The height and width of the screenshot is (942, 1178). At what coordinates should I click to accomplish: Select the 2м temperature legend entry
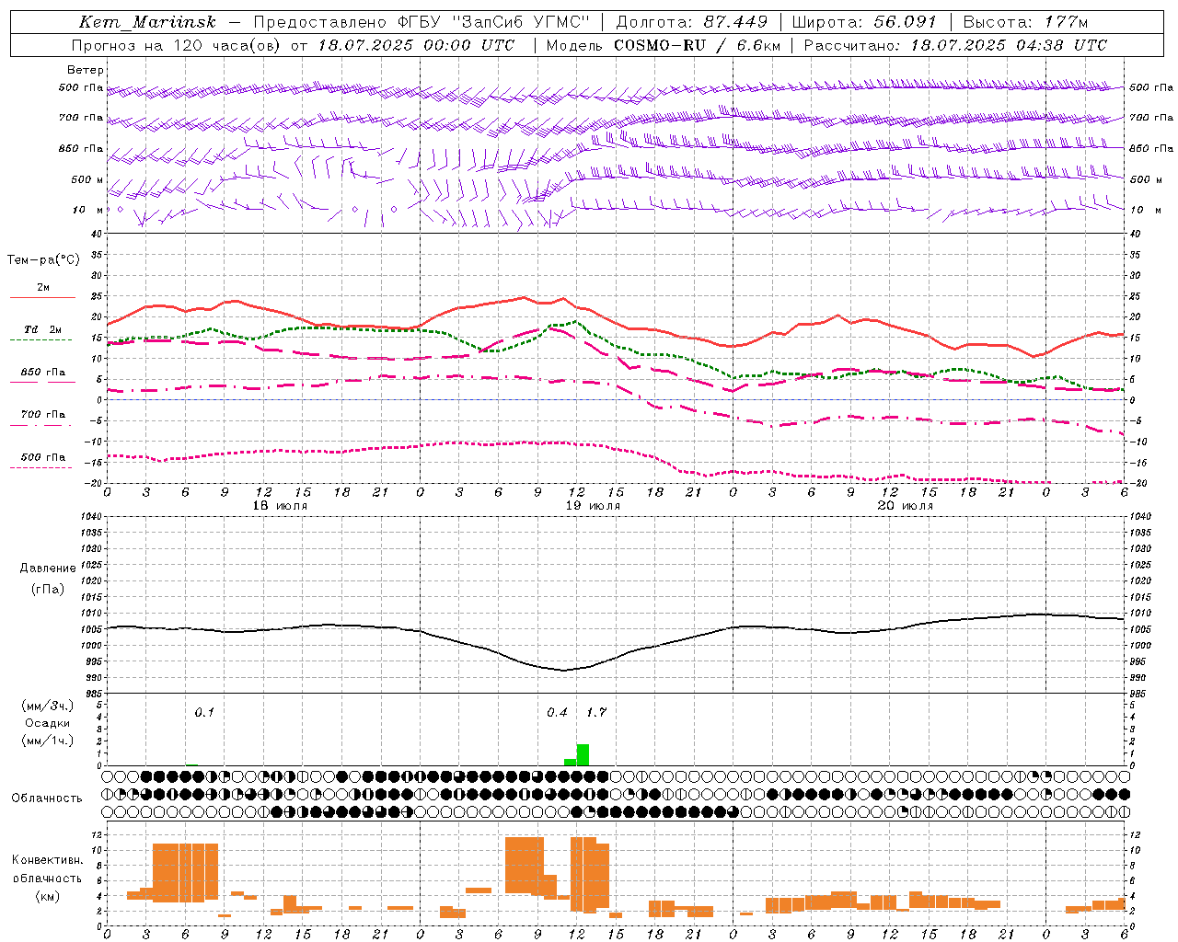pos(43,288)
